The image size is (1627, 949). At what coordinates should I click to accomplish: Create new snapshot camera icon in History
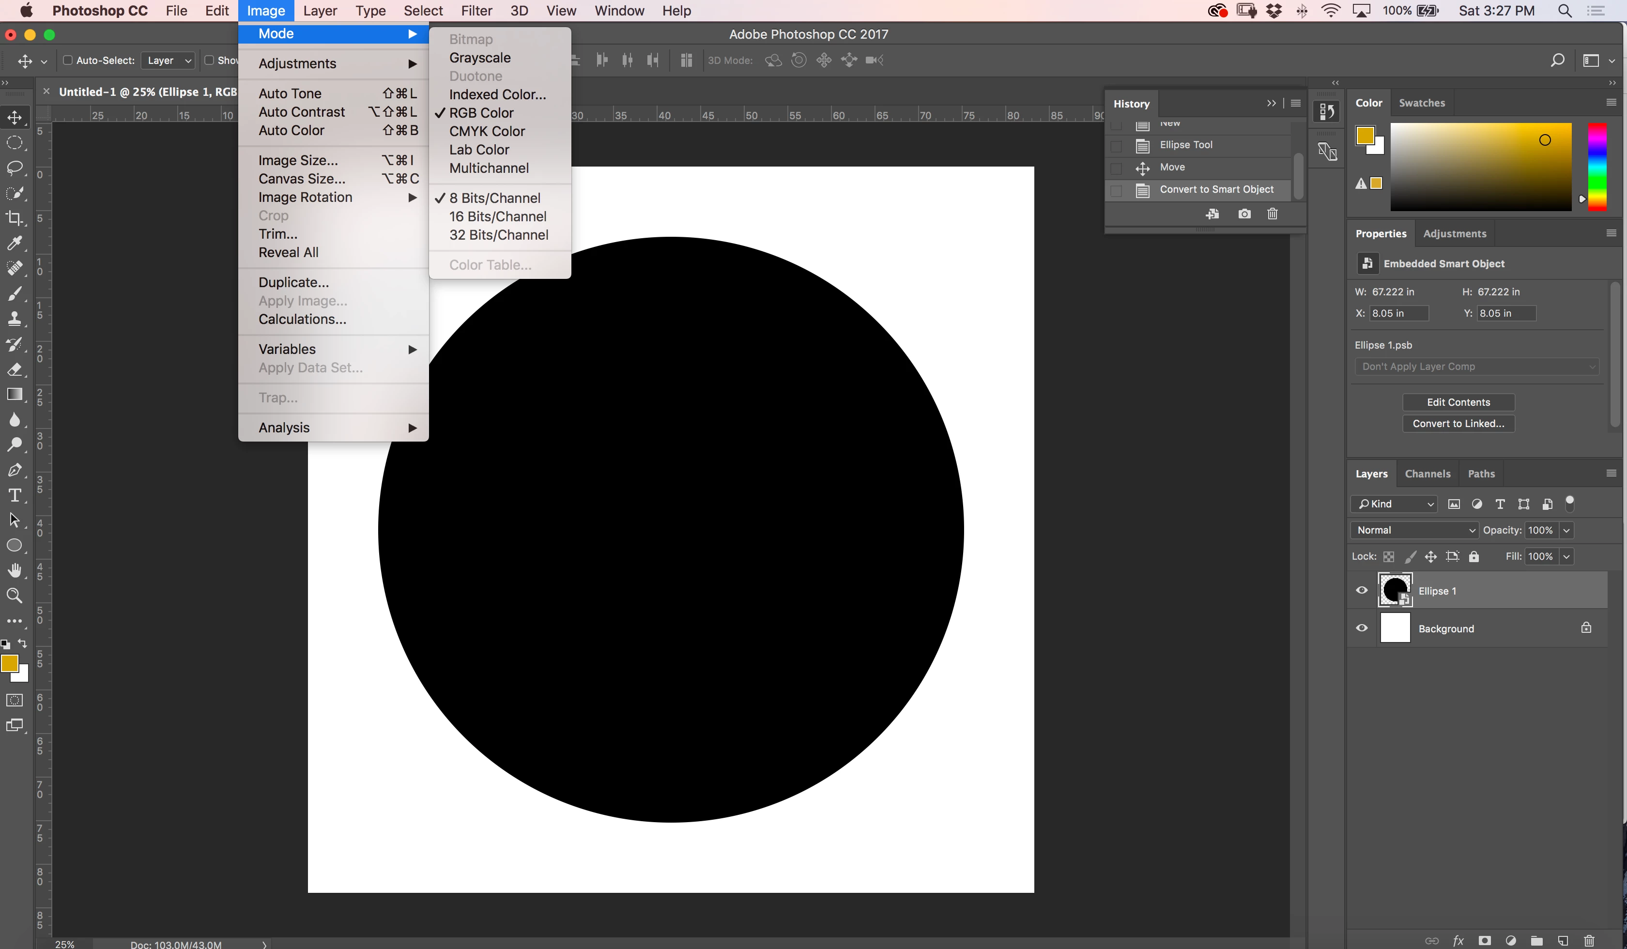pyautogui.click(x=1244, y=214)
